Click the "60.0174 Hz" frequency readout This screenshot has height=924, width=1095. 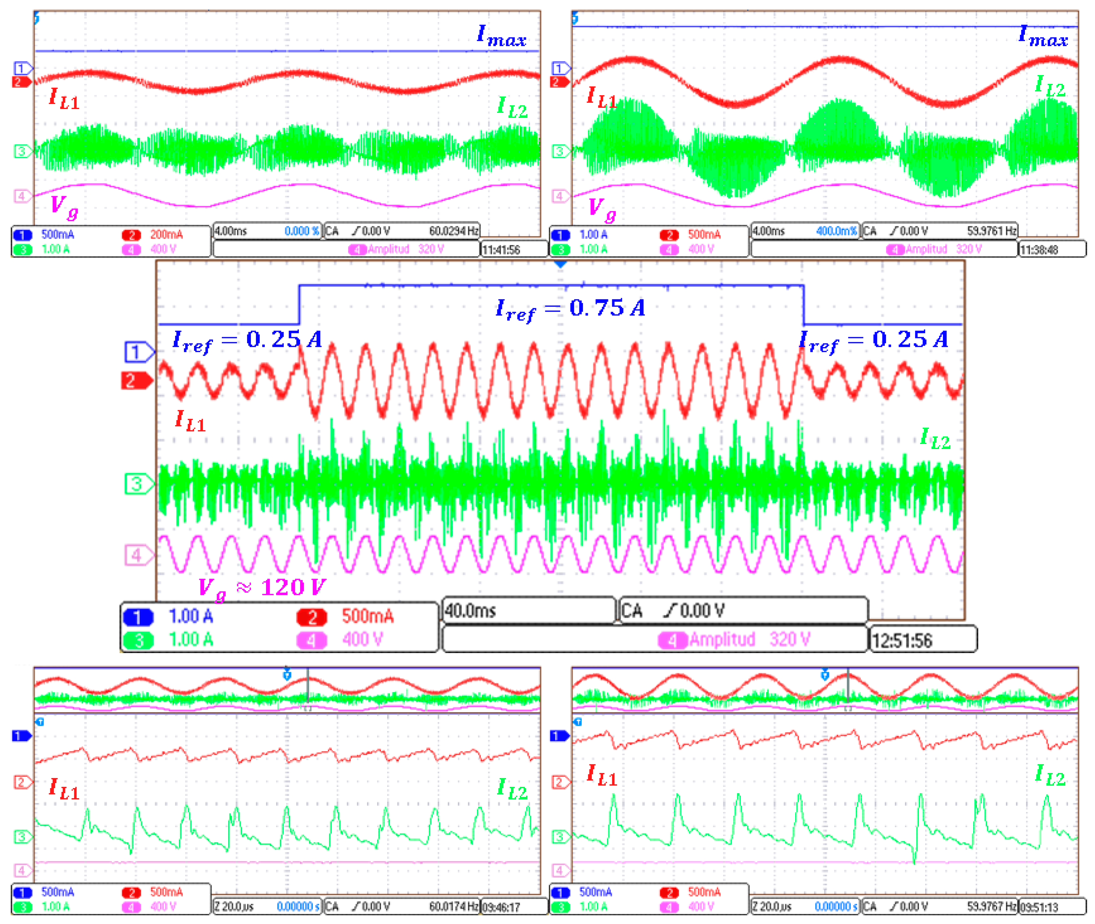(454, 906)
